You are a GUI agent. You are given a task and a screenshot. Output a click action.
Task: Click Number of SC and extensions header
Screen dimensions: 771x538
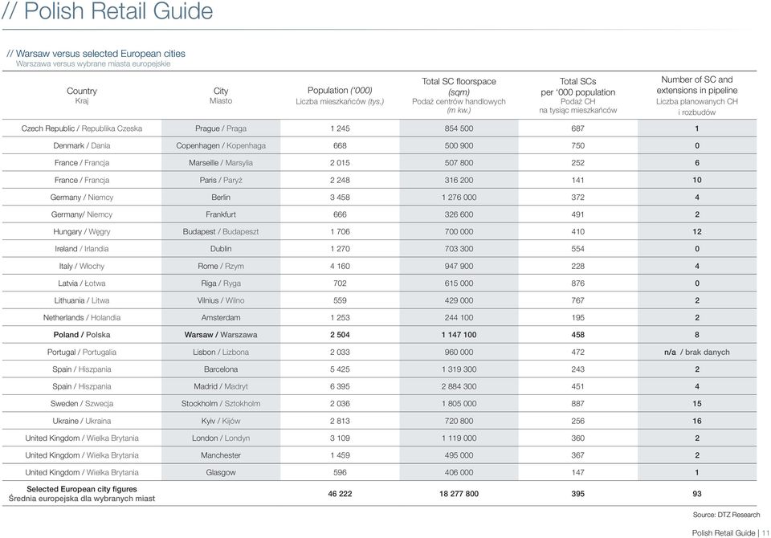pyautogui.click(x=697, y=96)
